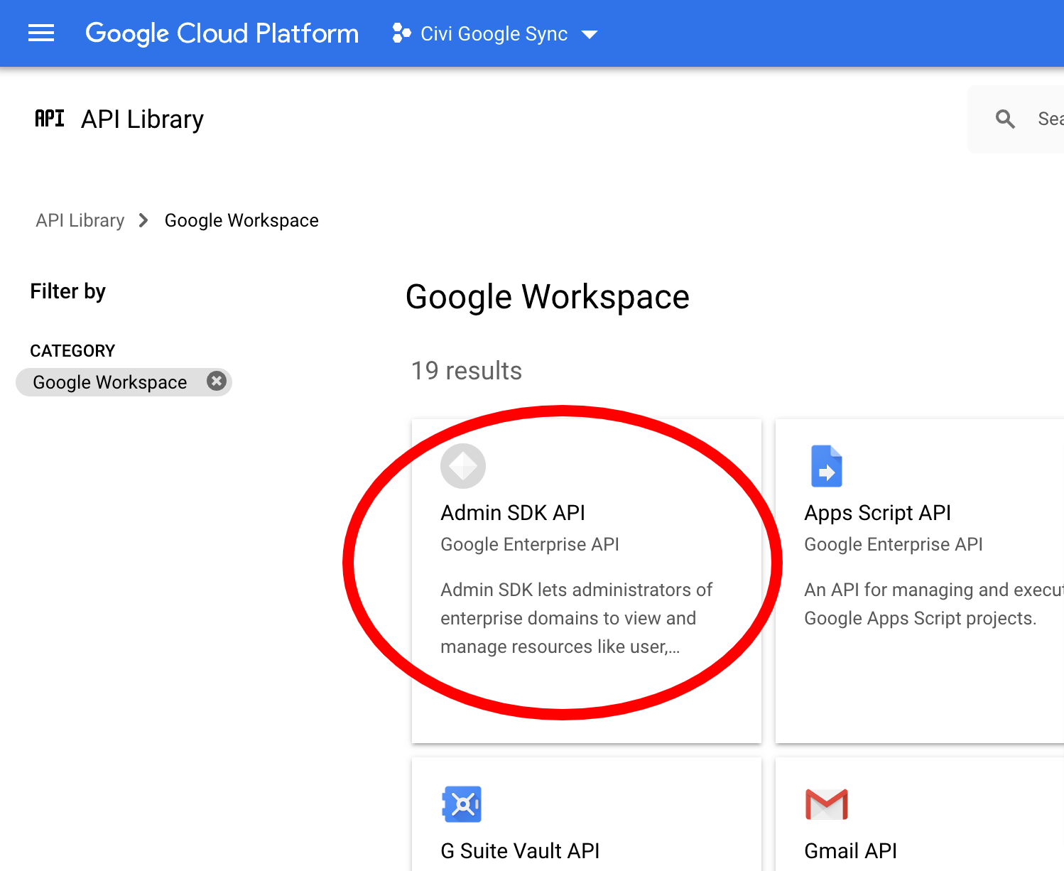Screen dimensions: 1064x871
Task: Open the G Suite Vault API card
Action: (587, 814)
